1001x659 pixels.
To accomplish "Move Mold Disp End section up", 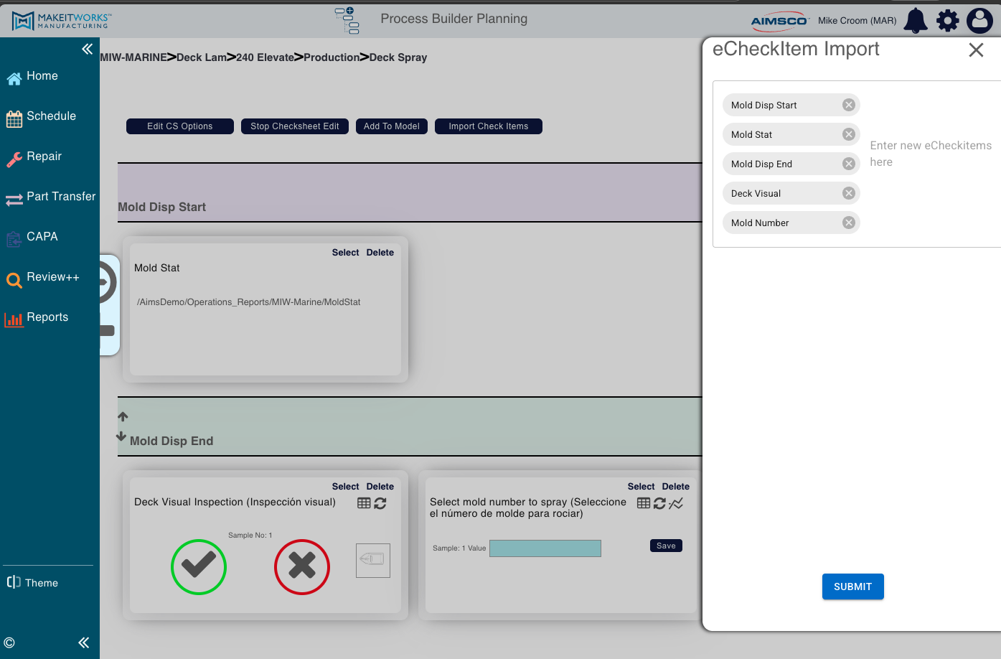I will tap(123, 416).
